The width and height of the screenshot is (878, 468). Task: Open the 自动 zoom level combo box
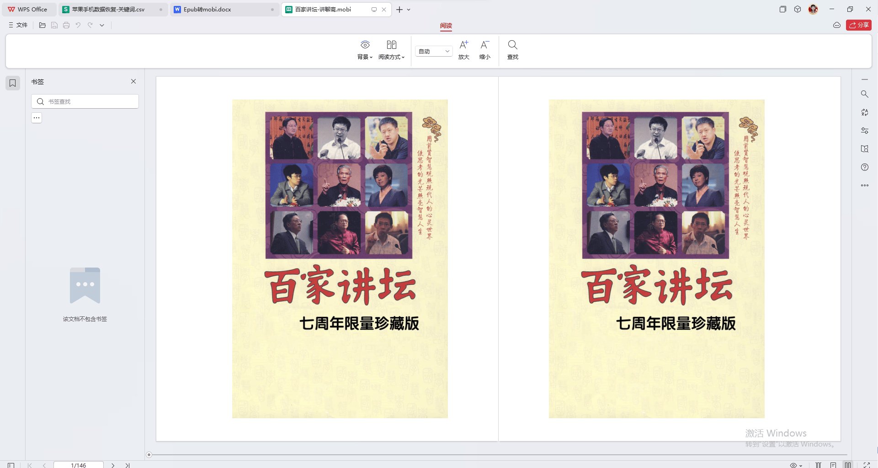click(434, 51)
